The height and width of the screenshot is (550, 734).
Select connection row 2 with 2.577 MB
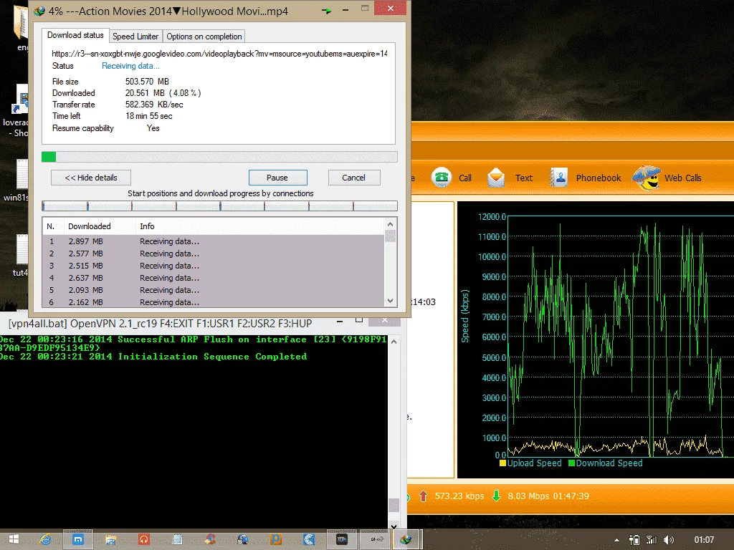point(214,254)
